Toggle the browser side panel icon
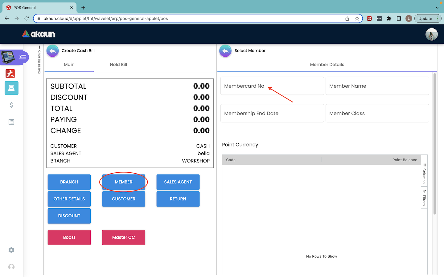This screenshot has height=277, width=444. [399, 18]
